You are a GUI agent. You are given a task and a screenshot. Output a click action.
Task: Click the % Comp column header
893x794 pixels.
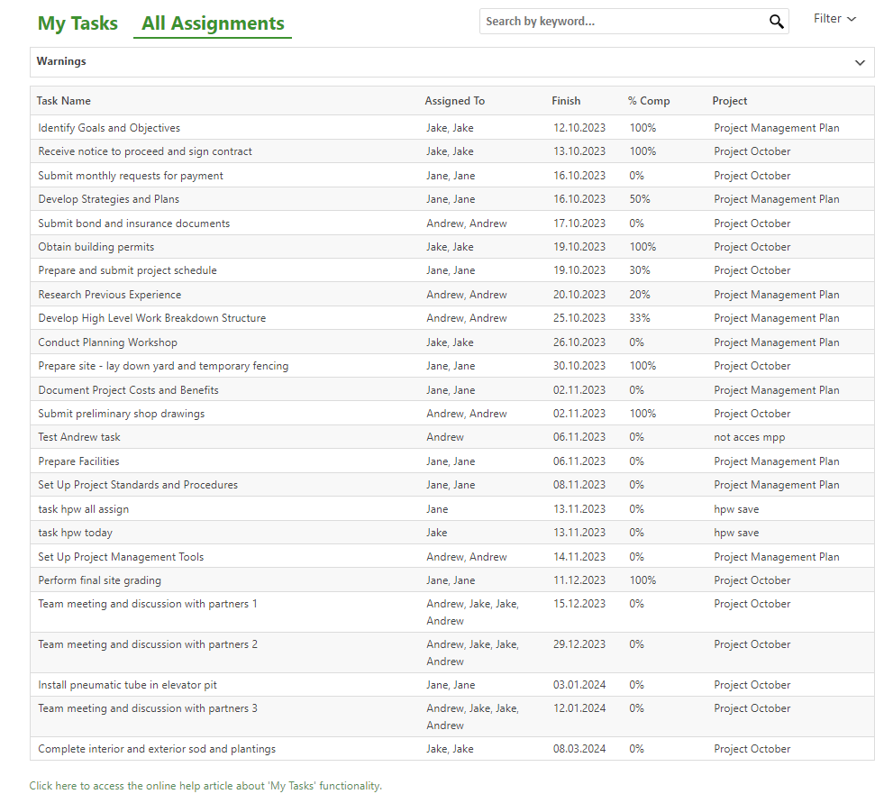[649, 101]
